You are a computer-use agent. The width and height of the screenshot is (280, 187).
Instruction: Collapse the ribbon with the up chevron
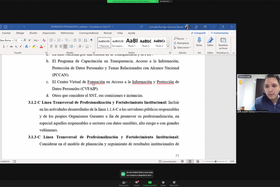pyautogui.click(x=233, y=53)
